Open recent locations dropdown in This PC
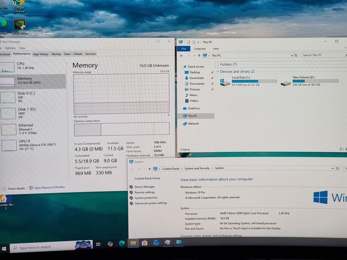The height and width of the screenshot is (260, 347). pyautogui.click(x=194, y=56)
